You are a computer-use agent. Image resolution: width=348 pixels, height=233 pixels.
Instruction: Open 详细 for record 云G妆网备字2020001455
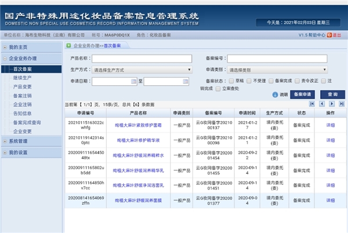330,170
